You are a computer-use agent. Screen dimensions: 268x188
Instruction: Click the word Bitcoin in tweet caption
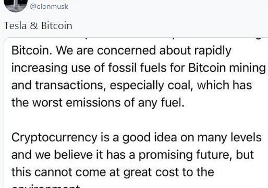57,26
